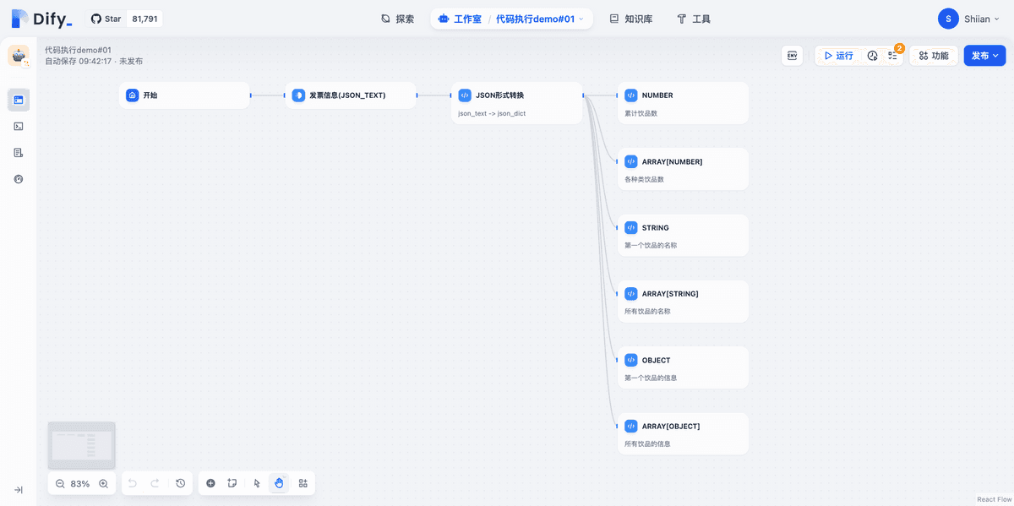Image resolution: width=1014 pixels, height=506 pixels.
Task: Expand the left sidebar with arrow icon
Action: pos(19,490)
